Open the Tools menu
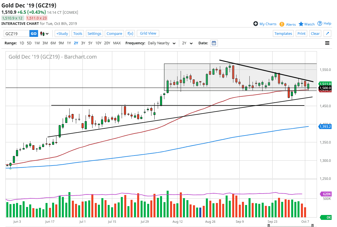Viewport: 337px width, 227px height. click(x=78, y=33)
